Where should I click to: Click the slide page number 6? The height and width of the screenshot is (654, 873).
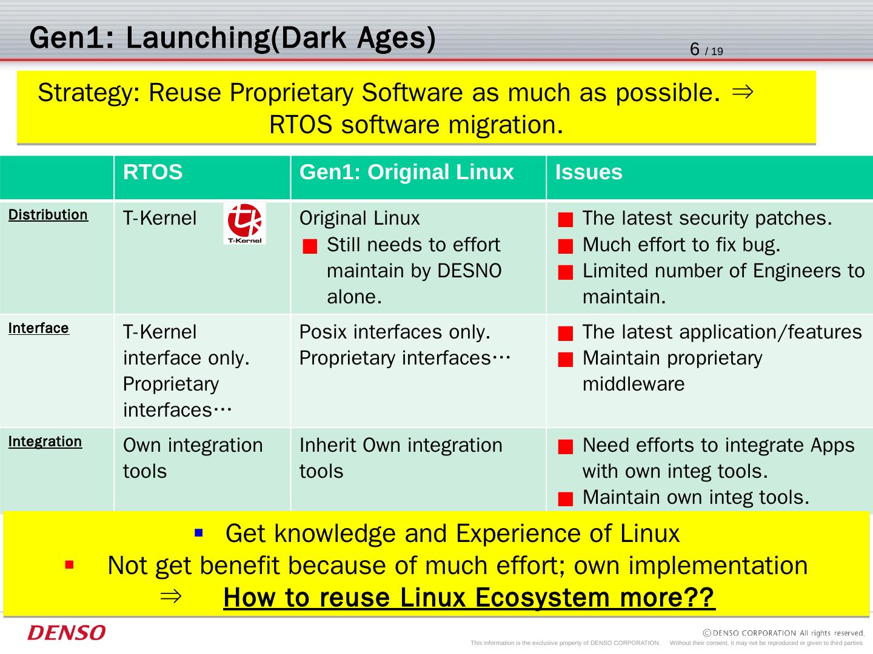(695, 50)
